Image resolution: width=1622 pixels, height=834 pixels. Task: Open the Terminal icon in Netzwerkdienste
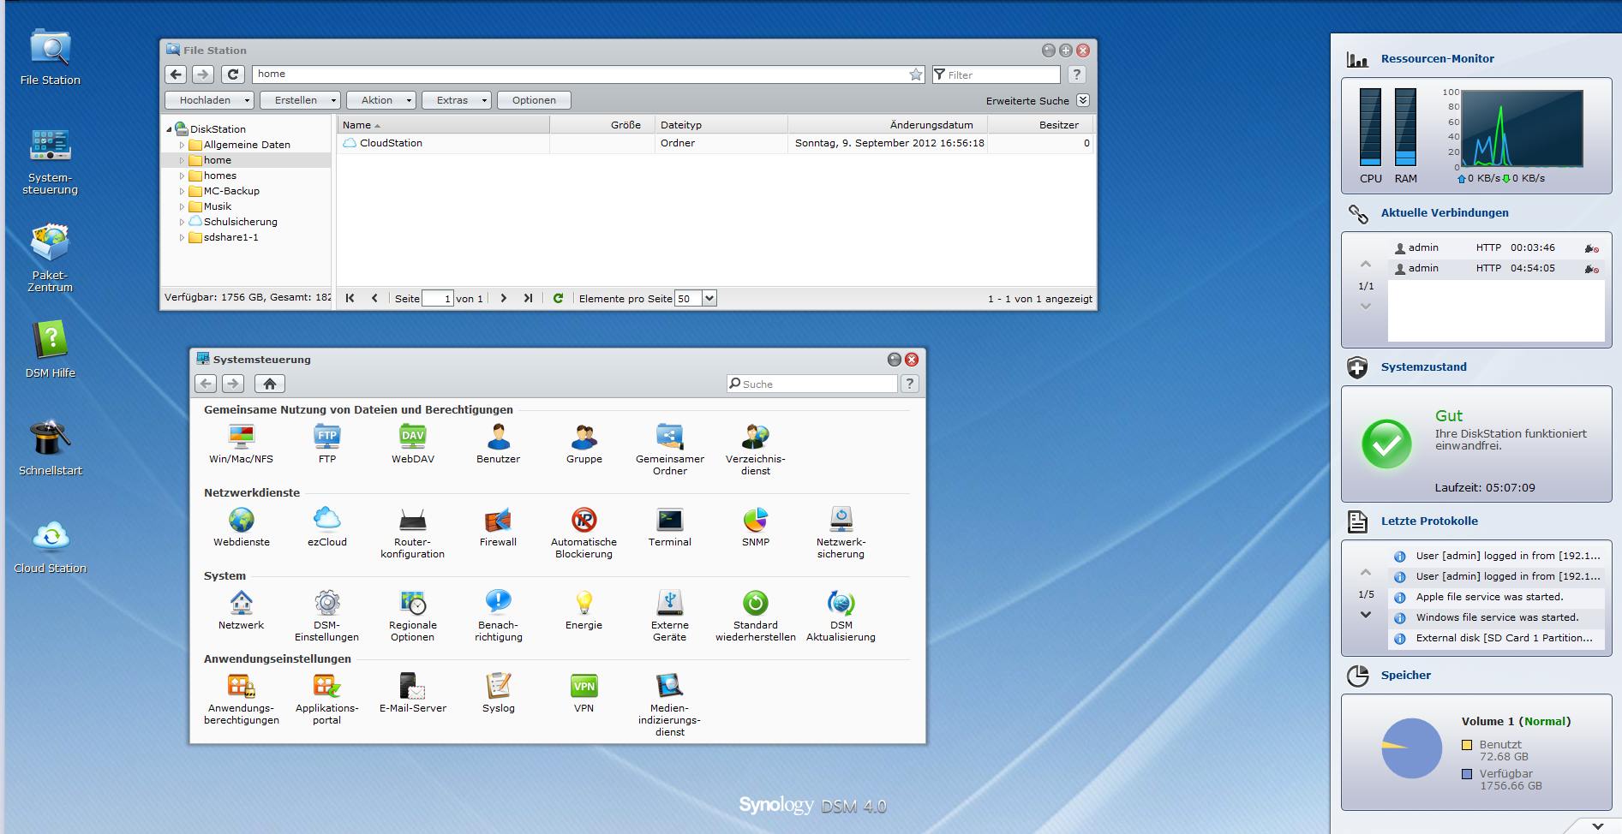click(669, 521)
